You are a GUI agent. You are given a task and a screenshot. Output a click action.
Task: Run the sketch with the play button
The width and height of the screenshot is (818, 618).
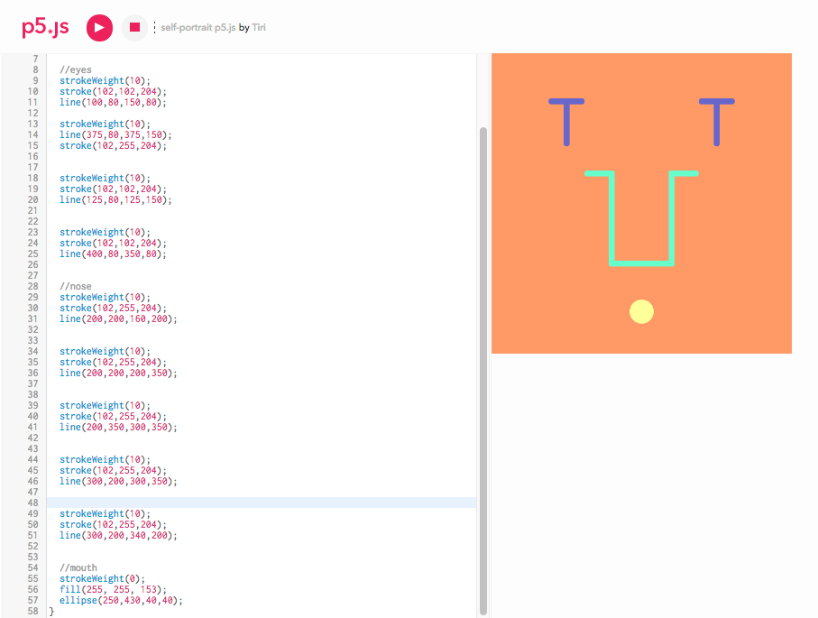[99, 28]
